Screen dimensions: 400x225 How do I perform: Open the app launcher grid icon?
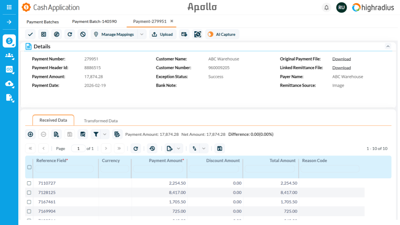tap(9, 7)
